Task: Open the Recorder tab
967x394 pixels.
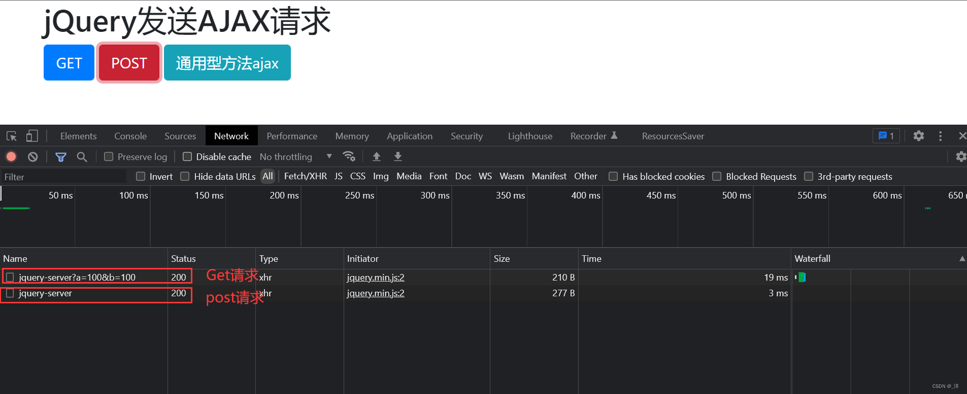Action: (593, 136)
